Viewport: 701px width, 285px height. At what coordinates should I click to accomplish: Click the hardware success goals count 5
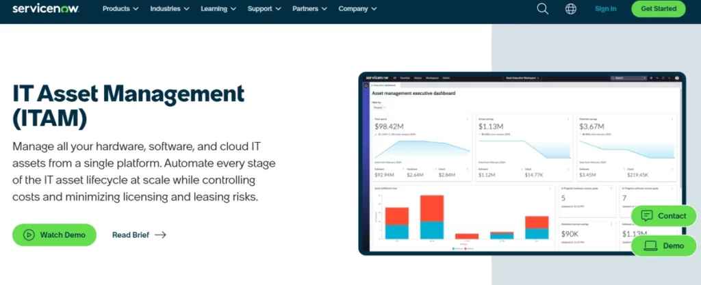[563, 198]
